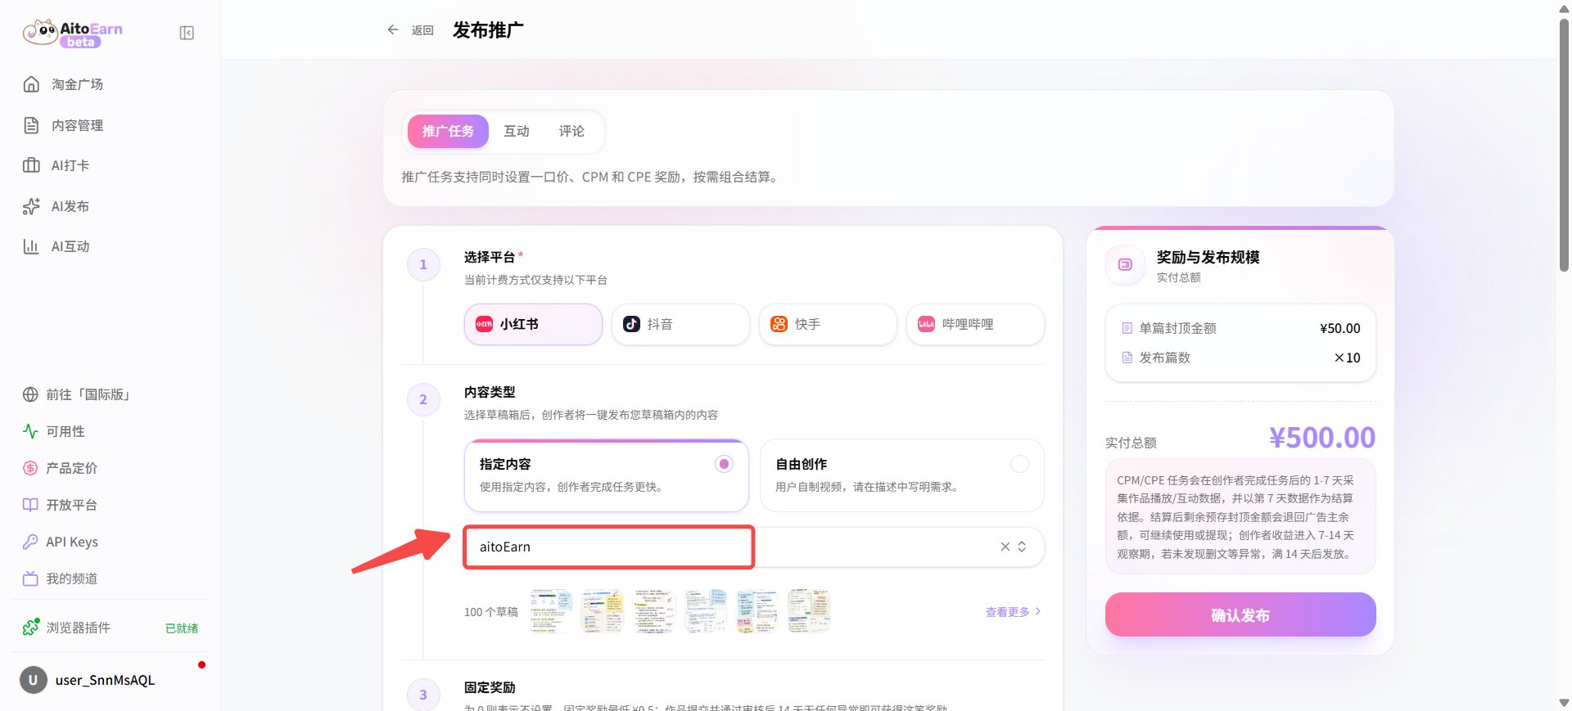1572x711 pixels.
Task: Click the puzzle icon beside 浏览器插件
Action: (x=31, y=627)
